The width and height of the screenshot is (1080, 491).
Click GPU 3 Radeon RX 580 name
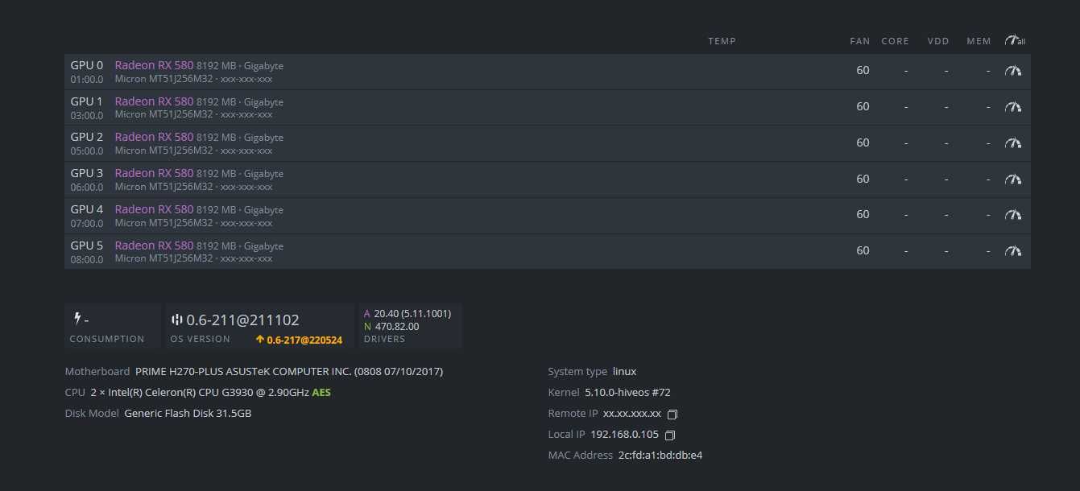[x=154, y=173]
